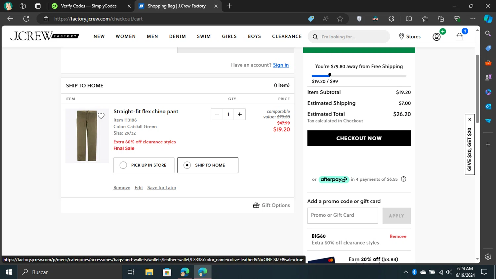
Task: Increase quantity with the plus button
Action: [x=240, y=114]
